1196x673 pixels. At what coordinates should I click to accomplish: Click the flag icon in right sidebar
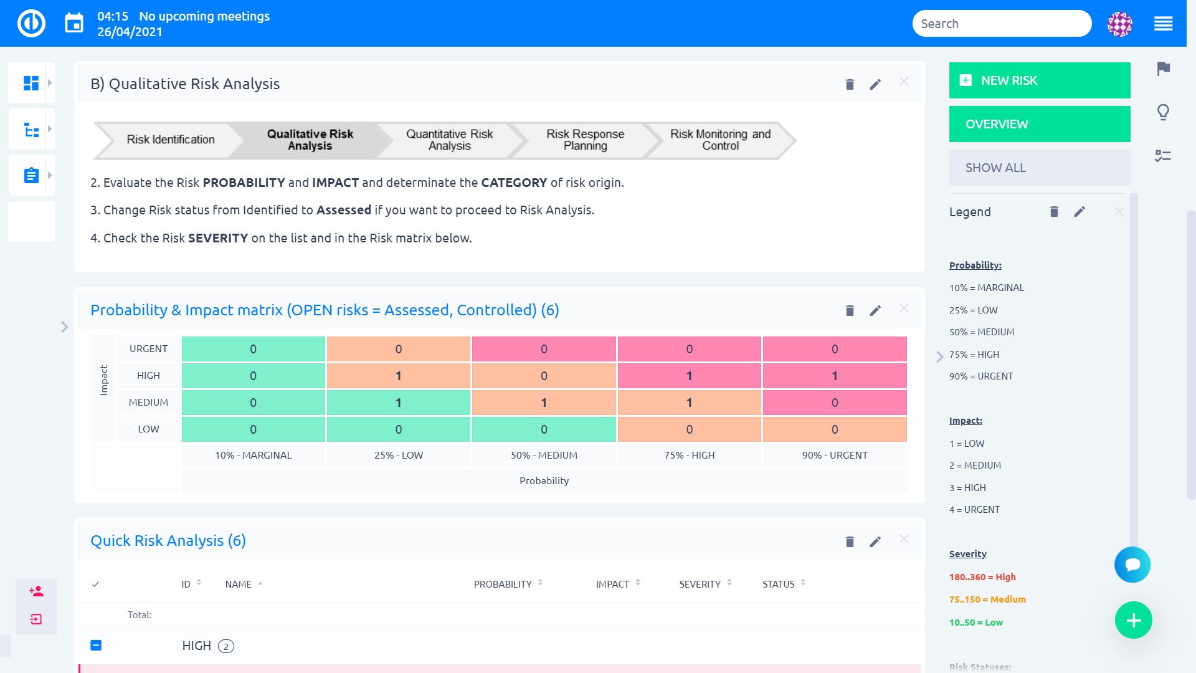click(1163, 69)
